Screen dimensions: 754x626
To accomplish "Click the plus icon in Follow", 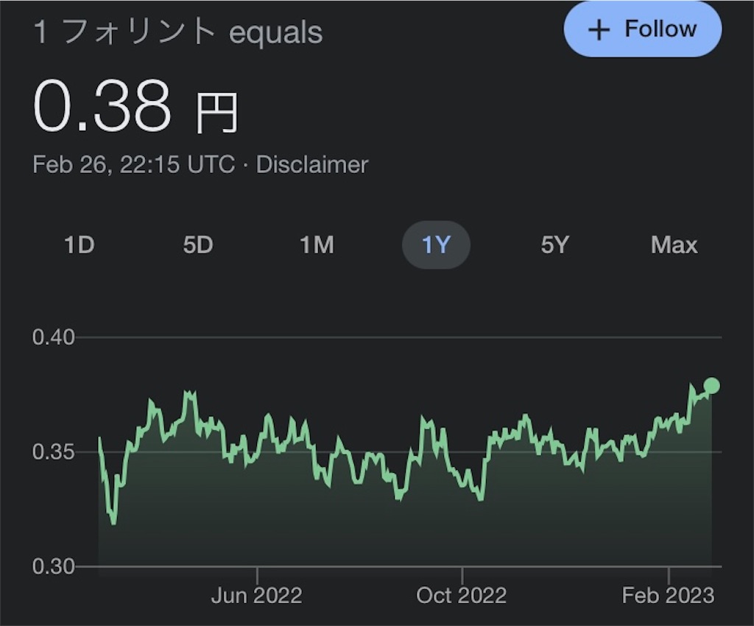I will coord(599,30).
